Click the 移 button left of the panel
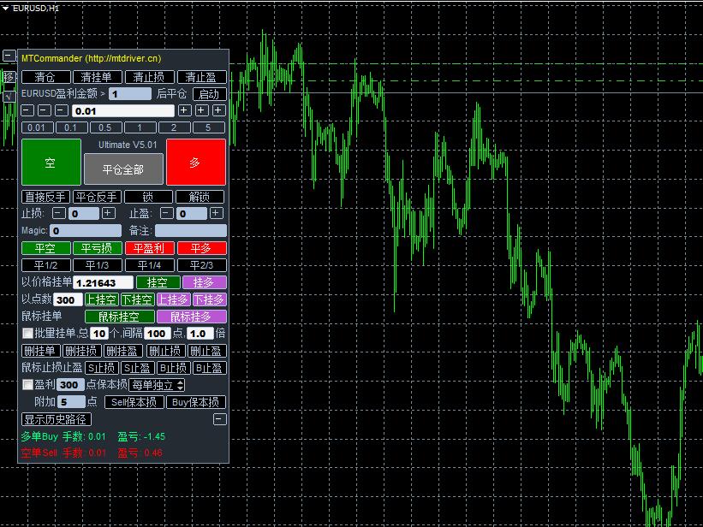703x527 pixels. 9,77
